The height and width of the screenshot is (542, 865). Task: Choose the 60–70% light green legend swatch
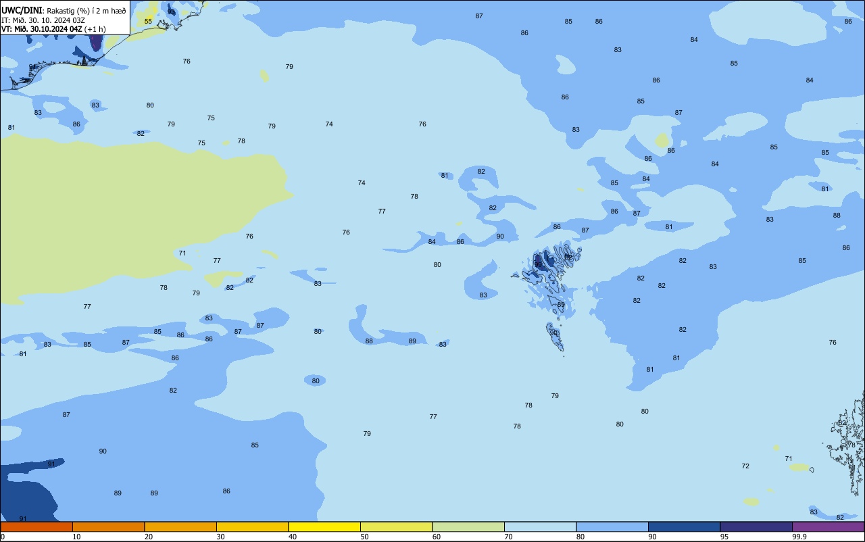(468, 526)
